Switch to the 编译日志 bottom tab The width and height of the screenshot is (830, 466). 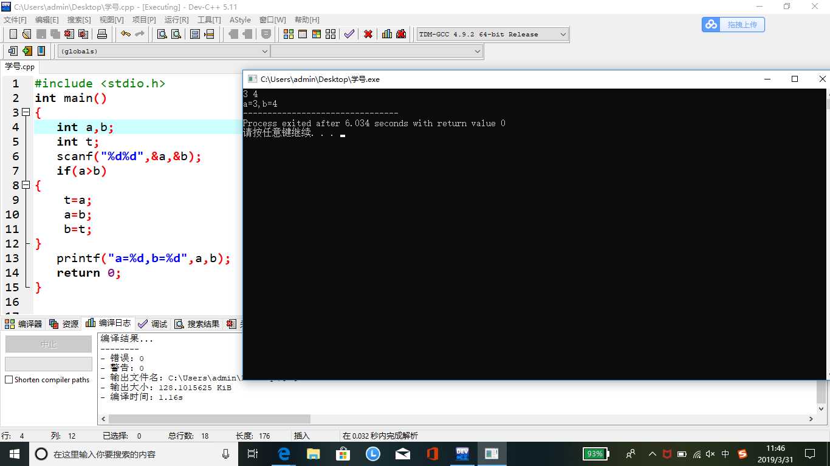108,323
